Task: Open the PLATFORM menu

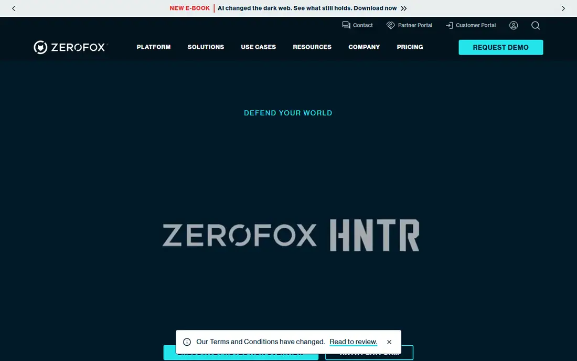Action: pyautogui.click(x=154, y=47)
